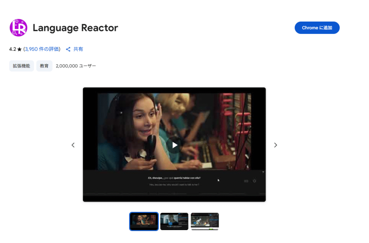Click the 2,000,000 ユーザー user count text
Viewport: 369px width, 243px height.
[76, 66]
